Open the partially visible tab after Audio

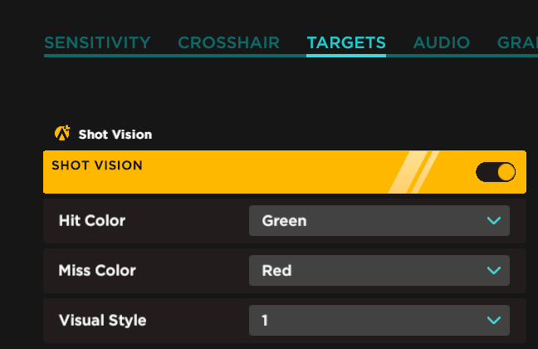(517, 42)
